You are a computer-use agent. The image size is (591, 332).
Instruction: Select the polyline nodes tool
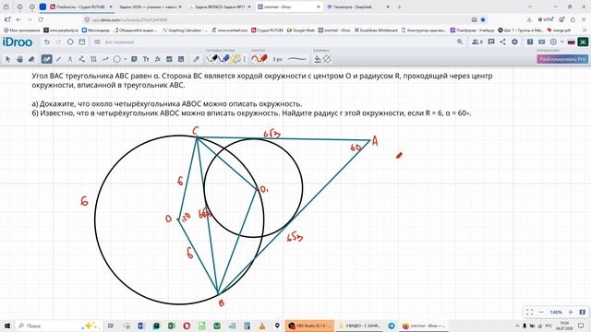coord(82,59)
